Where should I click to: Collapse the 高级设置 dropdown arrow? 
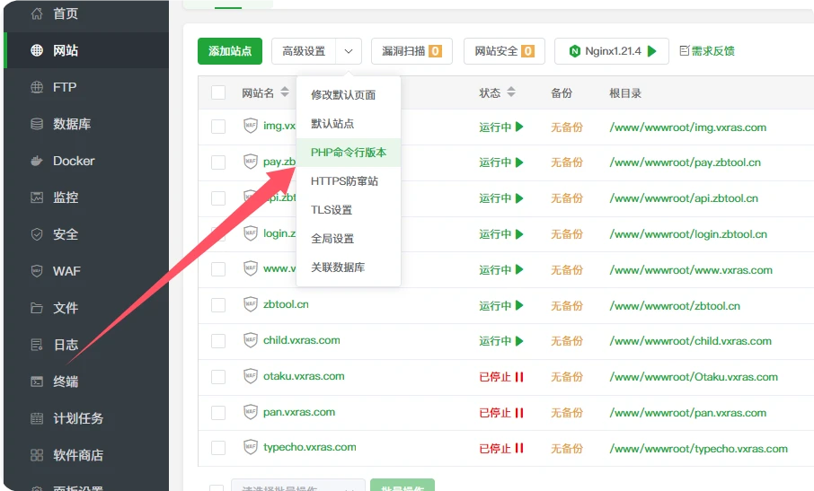349,51
